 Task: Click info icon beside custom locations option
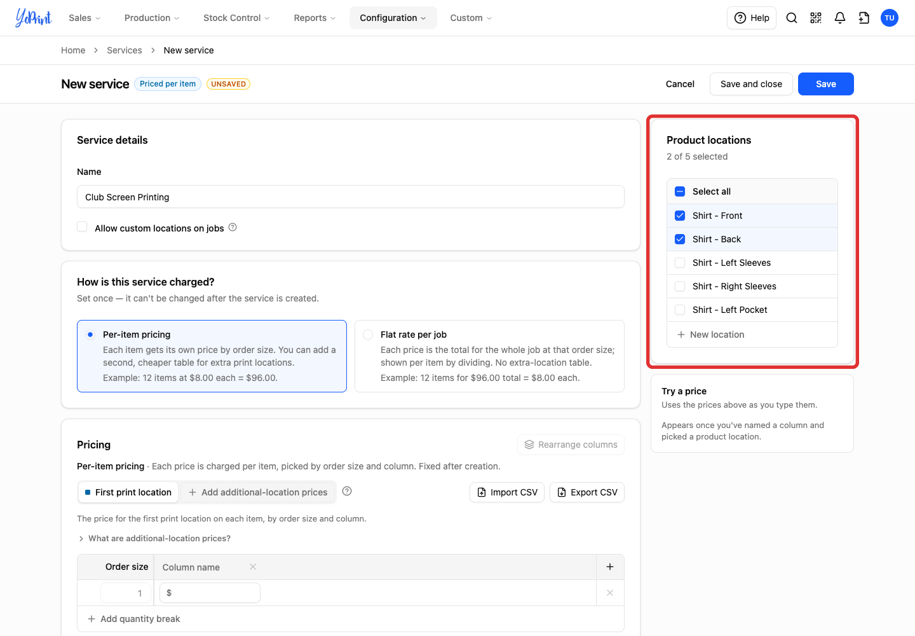pos(233,227)
